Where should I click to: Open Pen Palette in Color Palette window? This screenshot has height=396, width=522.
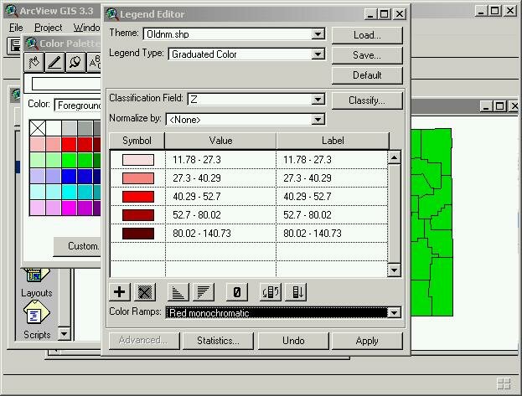pyautogui.click(x=54, y=62)
